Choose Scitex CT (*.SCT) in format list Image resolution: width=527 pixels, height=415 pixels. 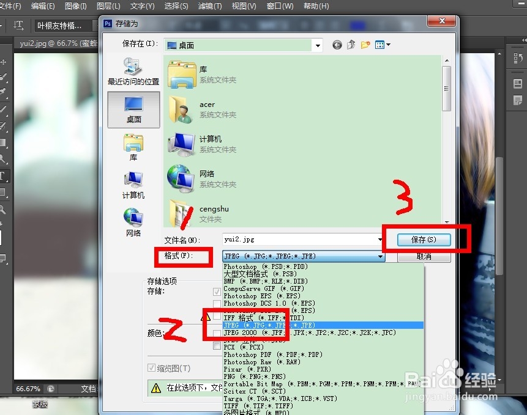coord(323,391)
